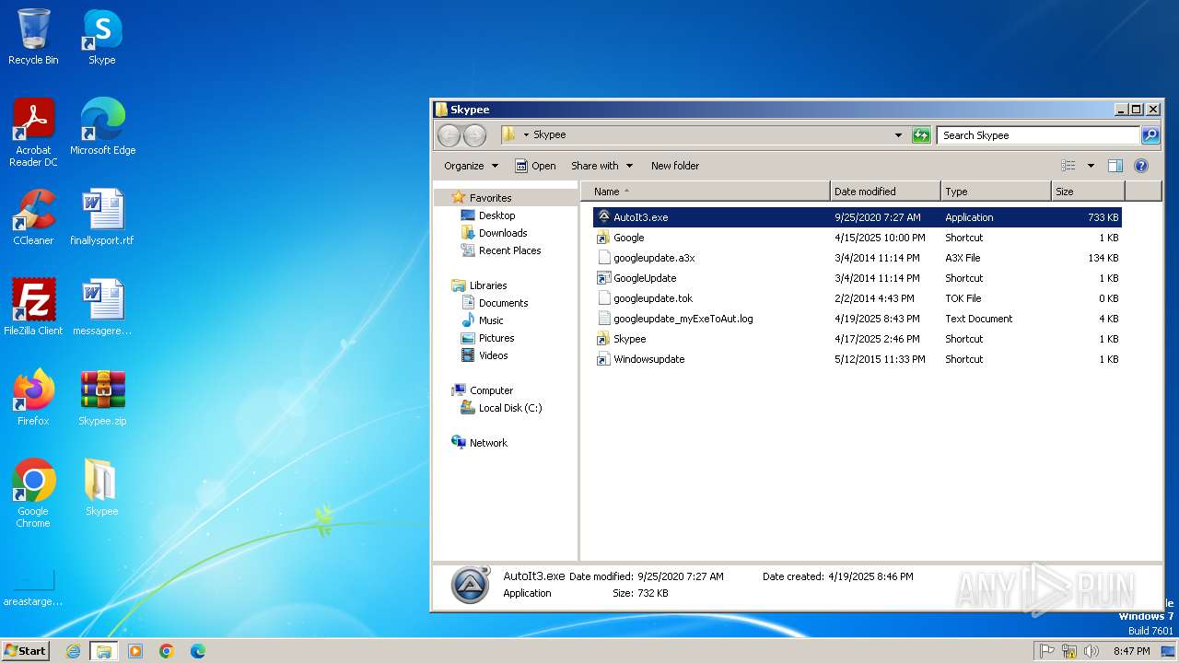Image resolution: width=1179 pixels, height=663 pixels.
Task: Launch FileZilla Client desktop shortcut
Action: point(33,308)
